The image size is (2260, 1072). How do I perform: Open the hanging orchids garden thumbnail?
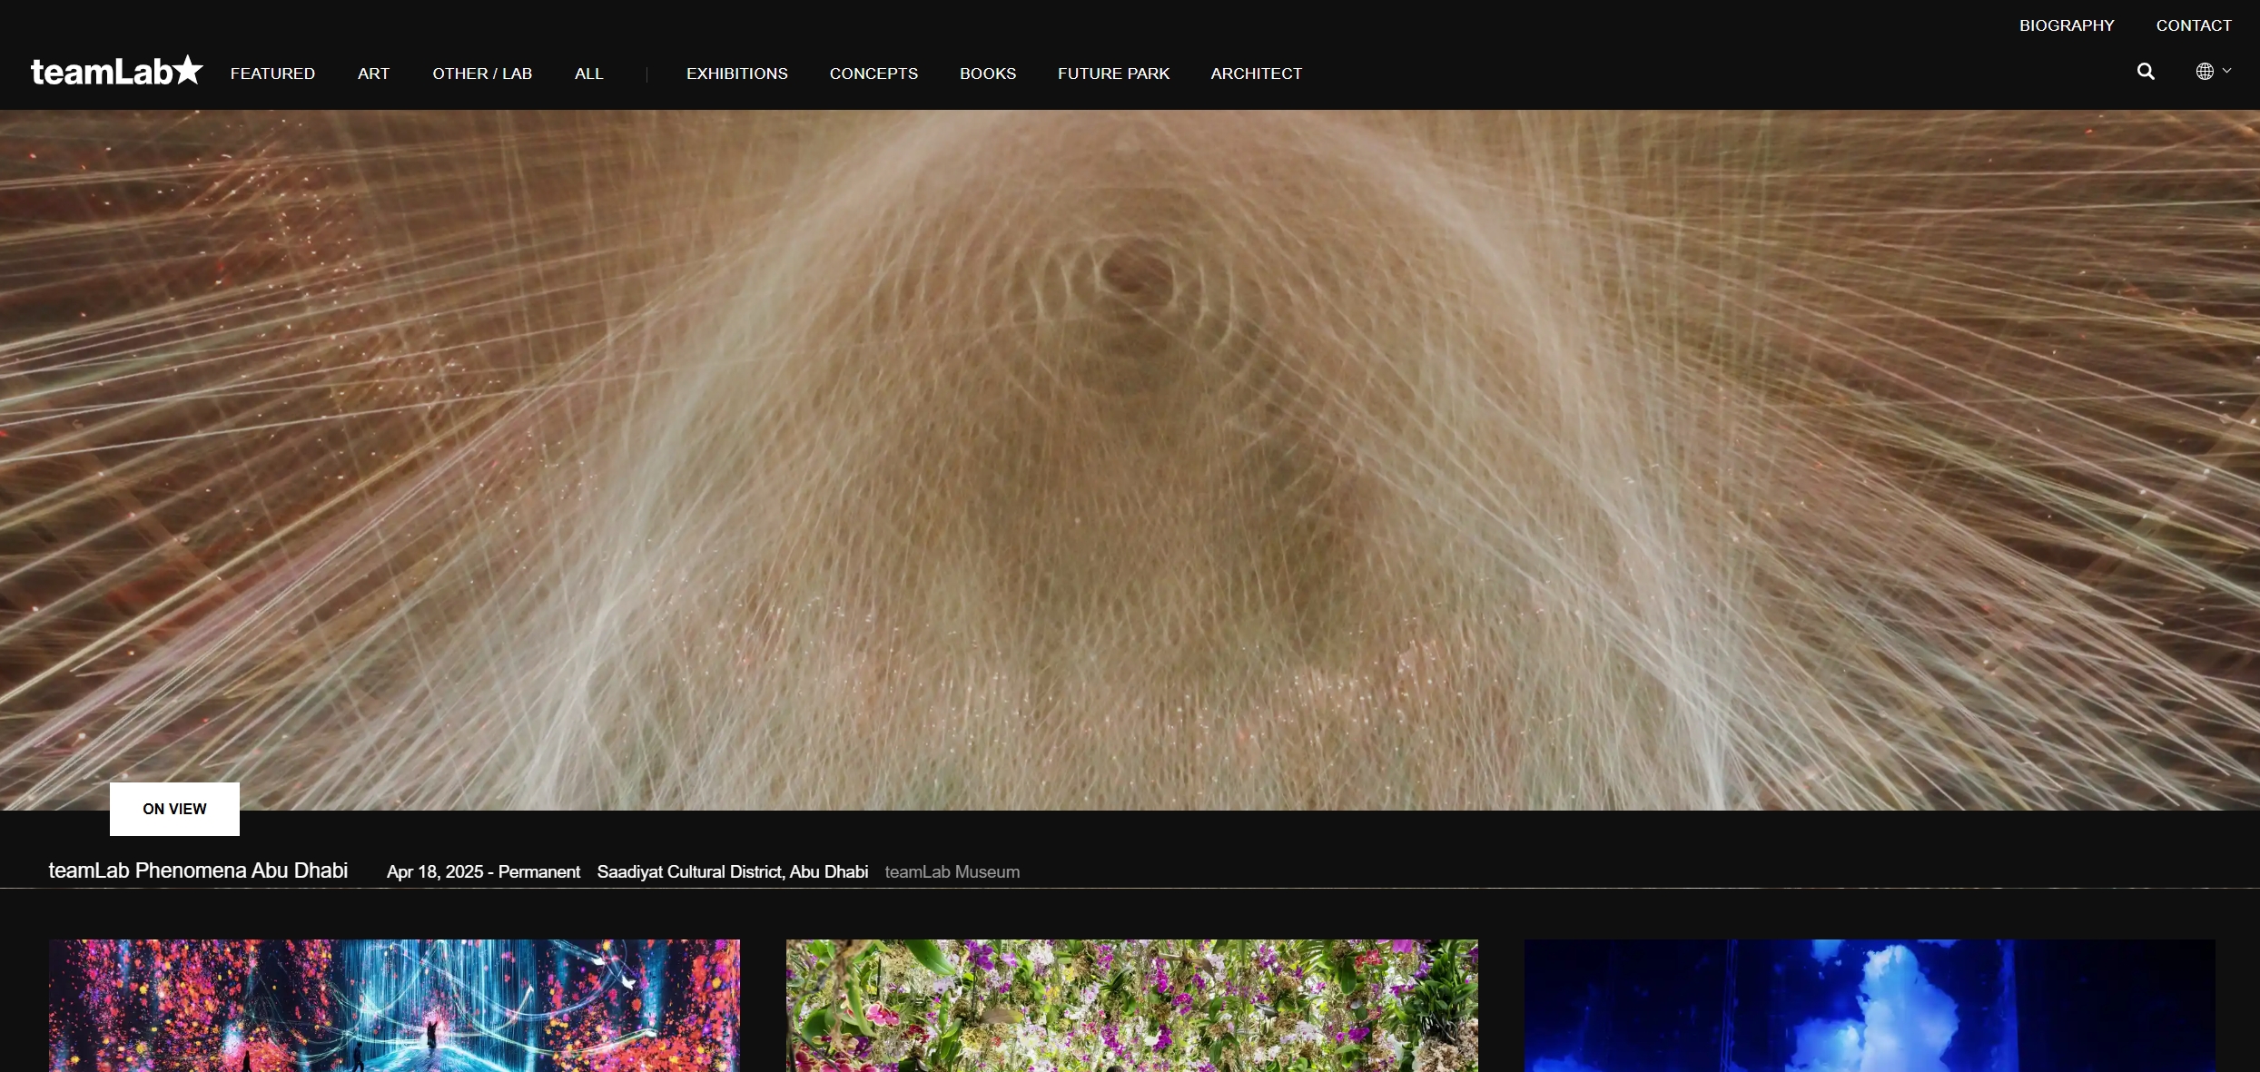(1131, 1006)
